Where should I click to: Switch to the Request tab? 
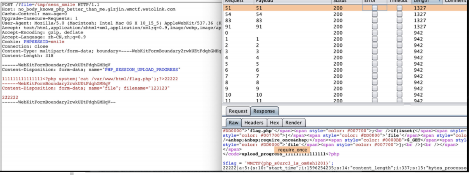[x=238, y=111]
